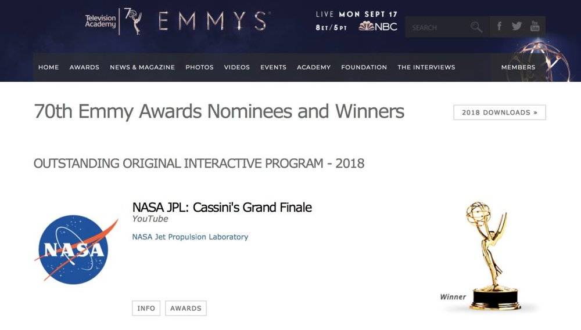
Task: Open the Academy navigation item
Action: [314, 67]
